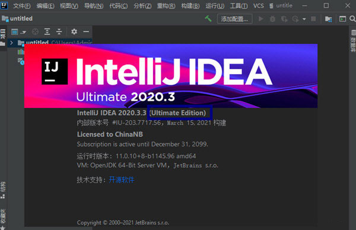Maximize the IntelliJ IDEA window
Viewport: 356px width, 230px height.
pos(326,6)
